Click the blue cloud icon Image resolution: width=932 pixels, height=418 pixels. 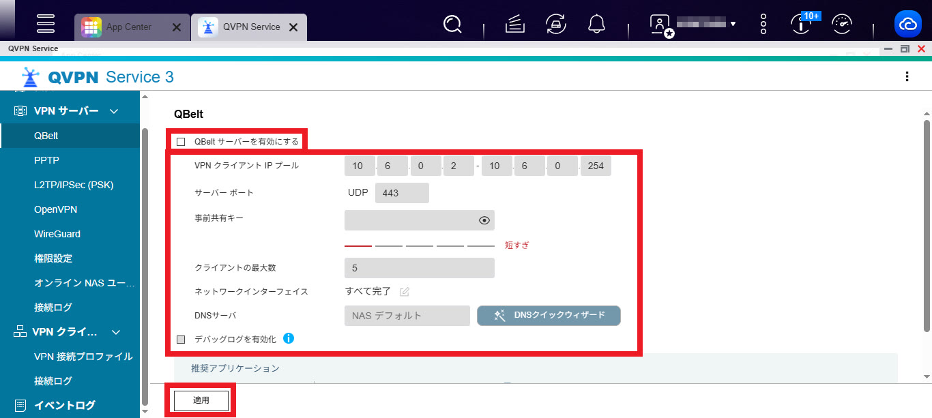point(907,25)
